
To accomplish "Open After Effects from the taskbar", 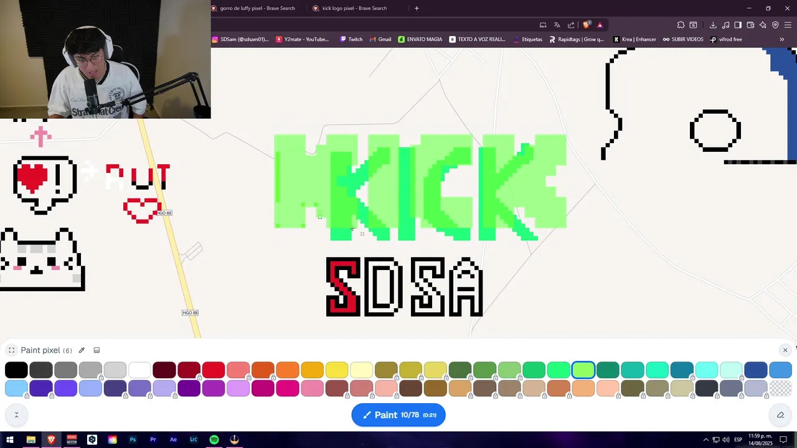I will click(174, 440).
